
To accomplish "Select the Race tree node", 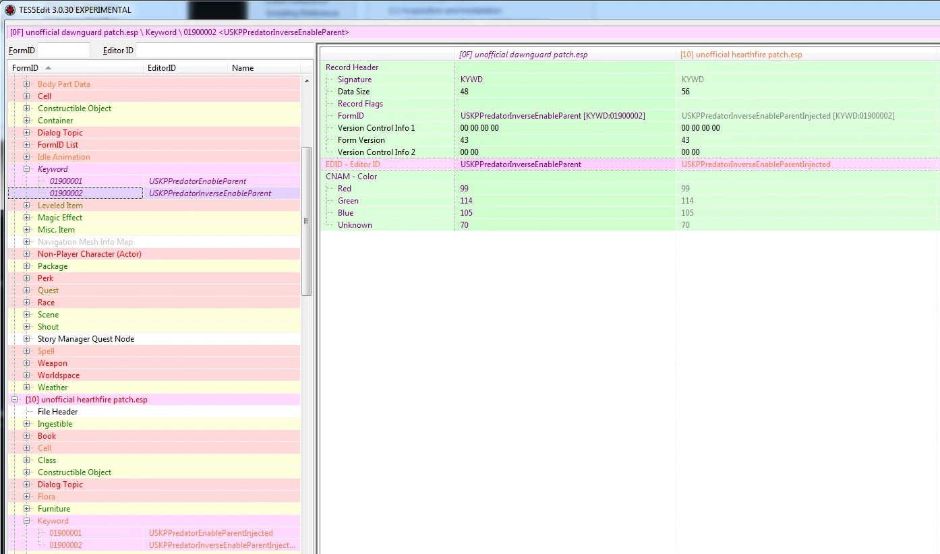I will (x=46, y=303).
